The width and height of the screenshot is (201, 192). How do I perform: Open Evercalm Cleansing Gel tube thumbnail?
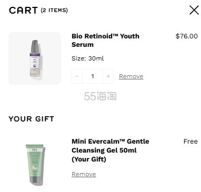coord(35,165)
